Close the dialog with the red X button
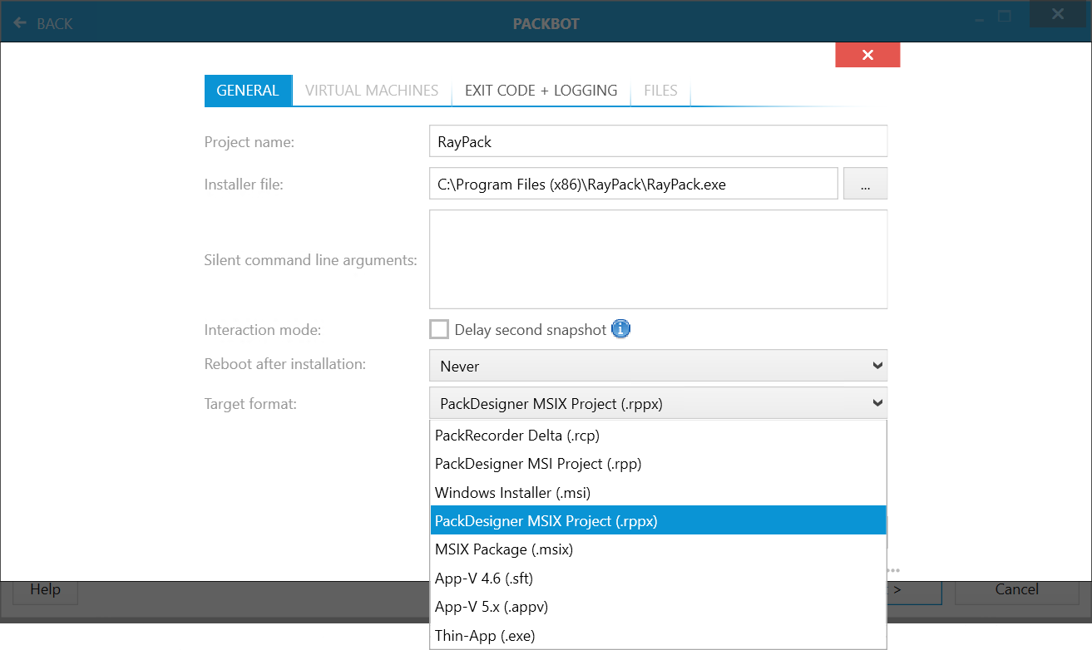Screen dimensions: 1092x650 click(867, 55)
